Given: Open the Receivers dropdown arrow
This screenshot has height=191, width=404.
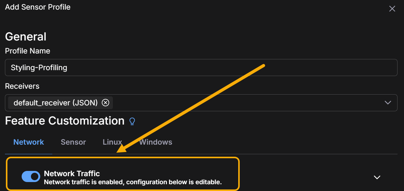Looking at the screenshot, I should point(388,103).
